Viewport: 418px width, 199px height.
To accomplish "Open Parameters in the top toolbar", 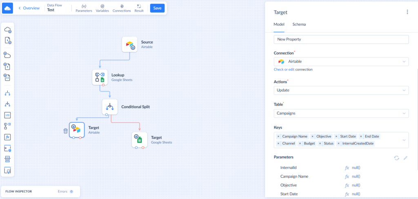I will [x=84, y=8].
